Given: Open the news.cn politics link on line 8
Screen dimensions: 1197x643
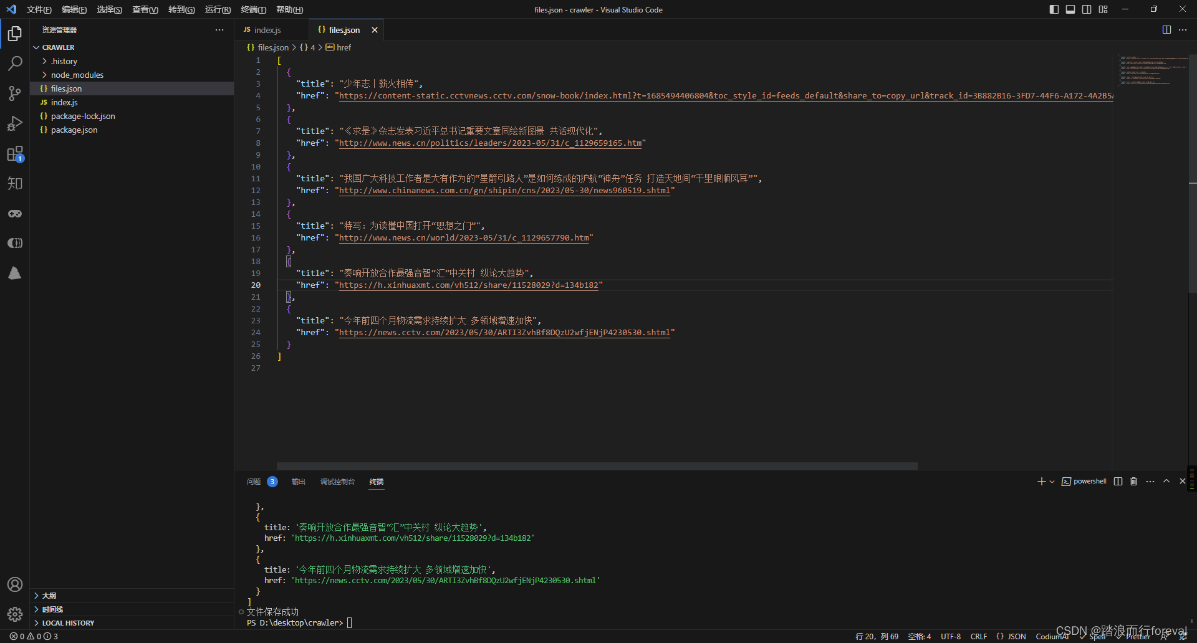Looking at the screenshot, I should tap(490, 143).
